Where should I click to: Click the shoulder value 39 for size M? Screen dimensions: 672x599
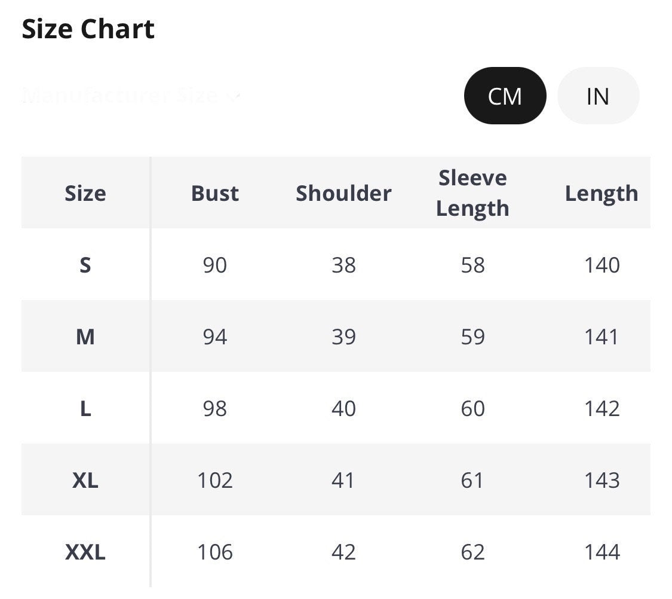343,337
